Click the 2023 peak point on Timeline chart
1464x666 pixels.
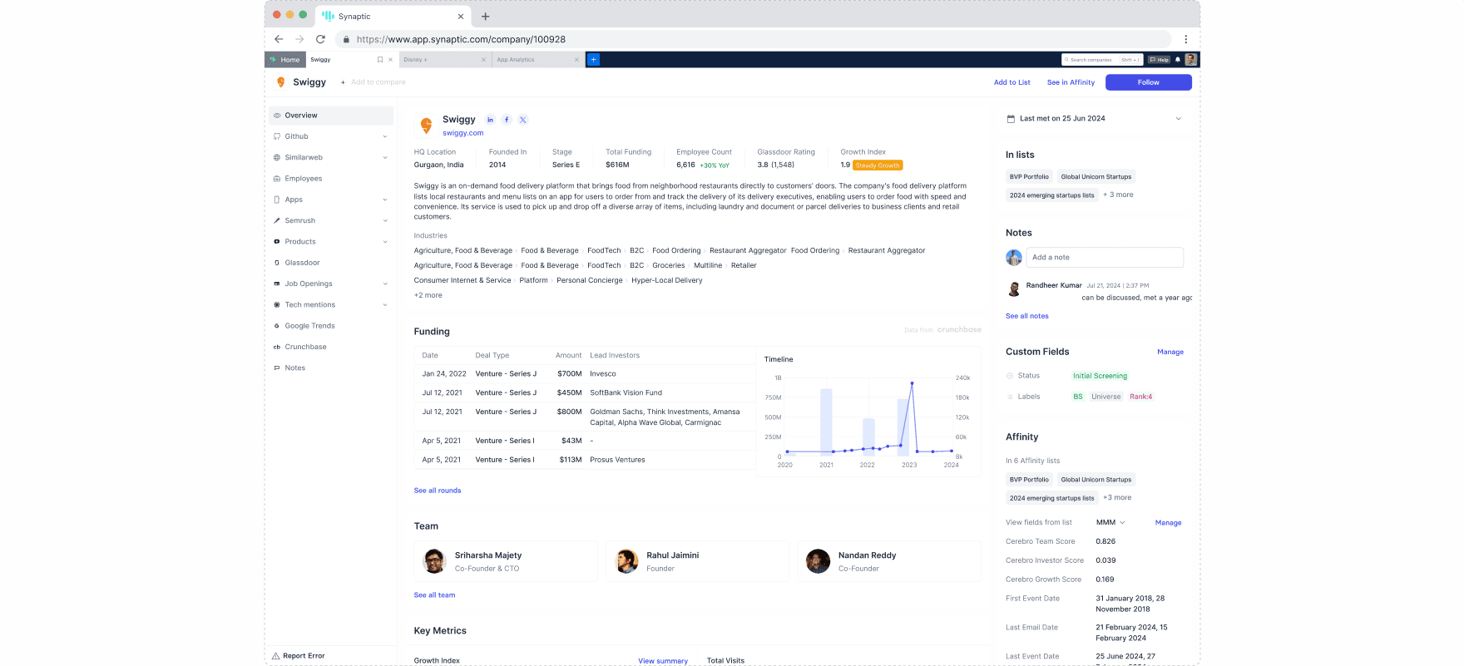(x=912, y=383)
